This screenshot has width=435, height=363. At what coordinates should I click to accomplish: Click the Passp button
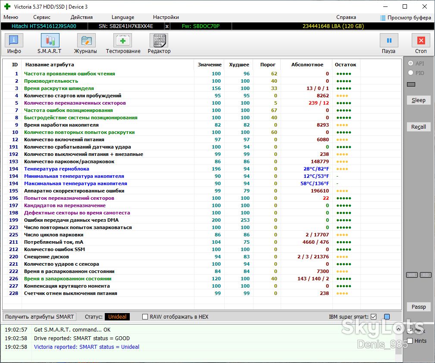tap(418, 307)
